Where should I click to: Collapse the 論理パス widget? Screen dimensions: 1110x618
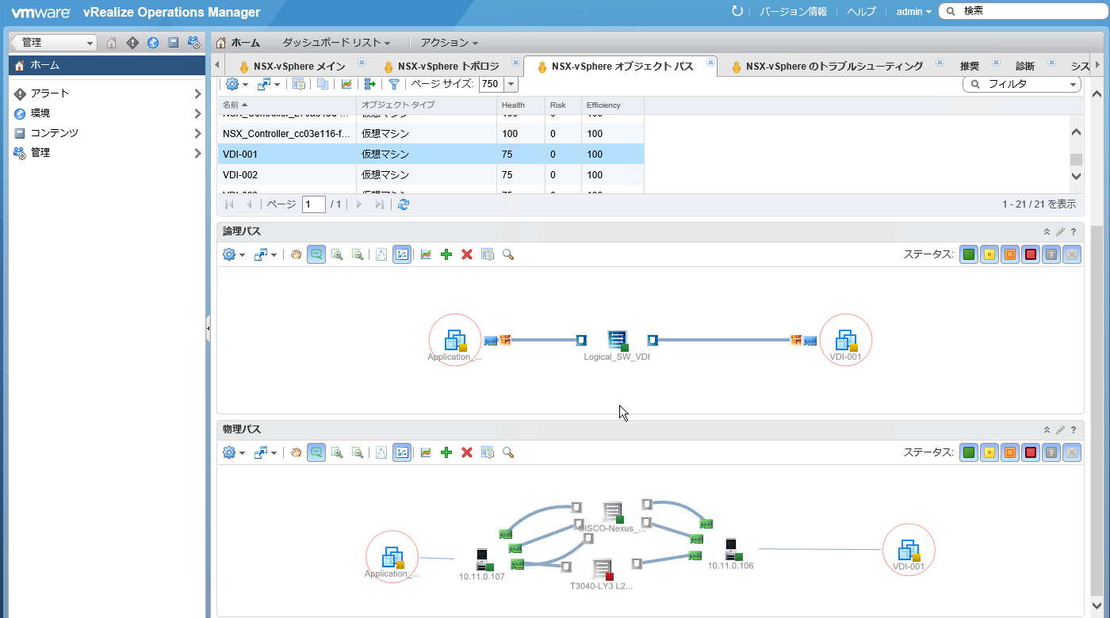[x=1047, y=231]
